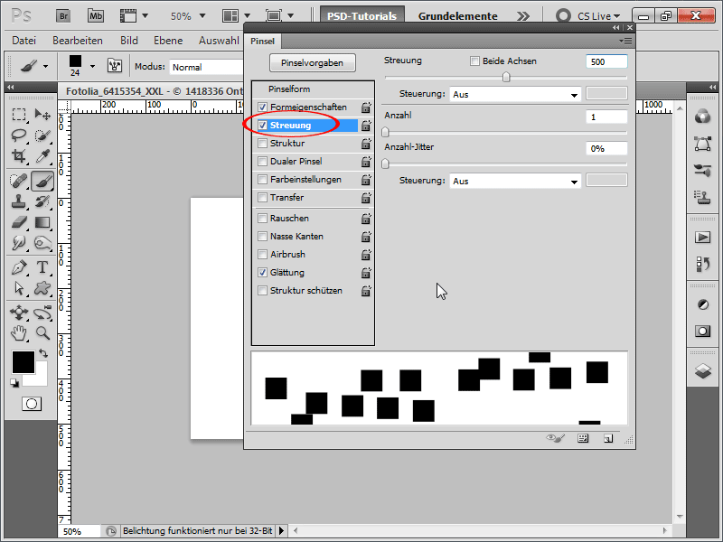Select the 3D Object Rotate tool

pyautogui.click(x=19, y=313)
